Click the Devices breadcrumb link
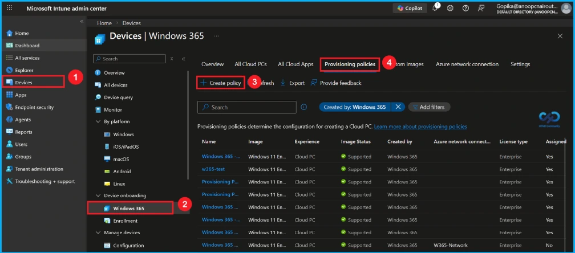The width and height of the screenshot is (575, 253). point(131,23)
